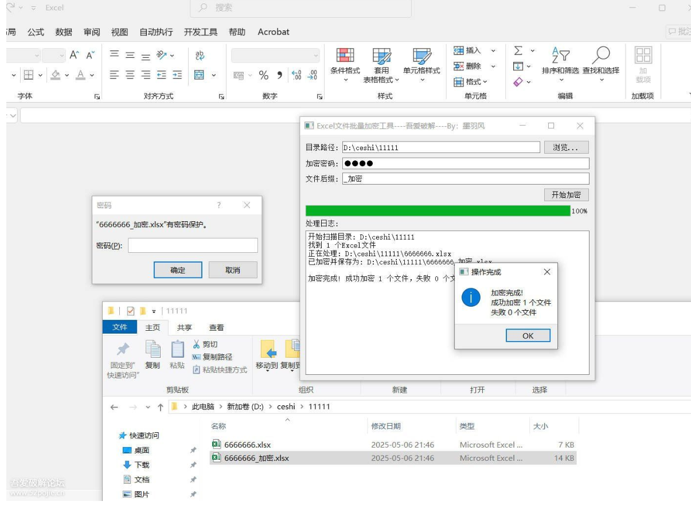Click the Decrease Decimal icon
691x505 pixels.
(313, 75)
